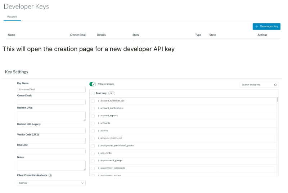Click the Icon URL input field
The image size is (288, 193).
click(x=51, y=151)
